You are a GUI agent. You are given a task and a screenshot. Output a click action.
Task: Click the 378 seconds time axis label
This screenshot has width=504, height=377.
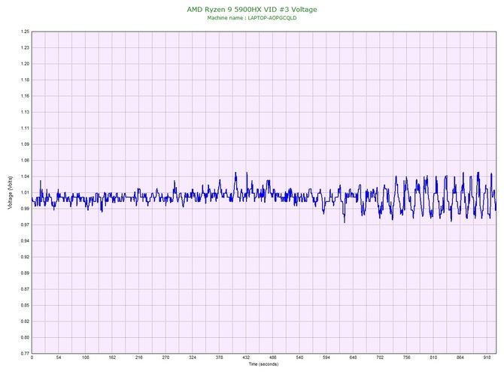(x=219, y=357)
